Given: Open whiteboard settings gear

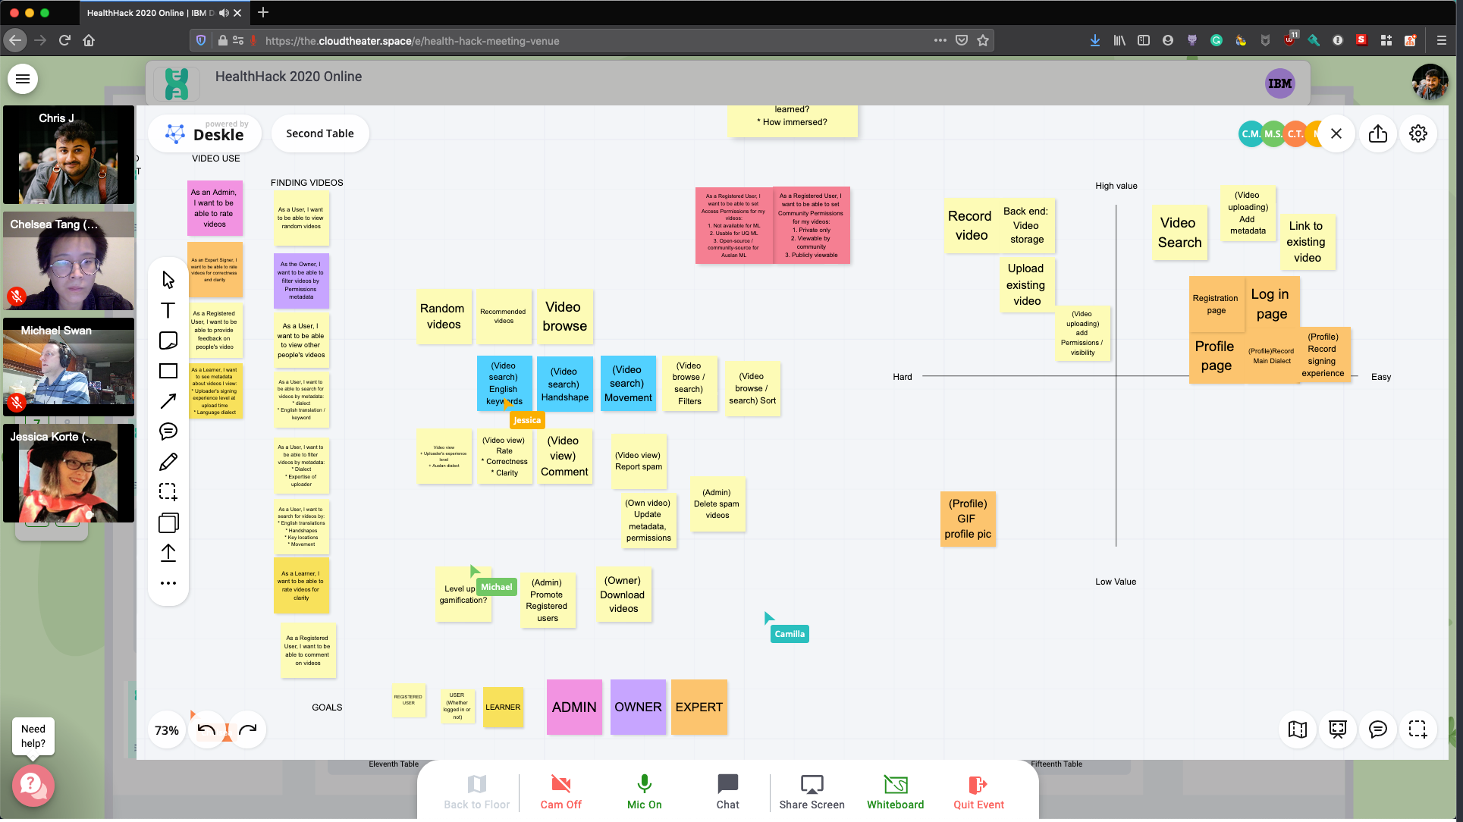Looking at the screenshot, I should pos(1418,134).
